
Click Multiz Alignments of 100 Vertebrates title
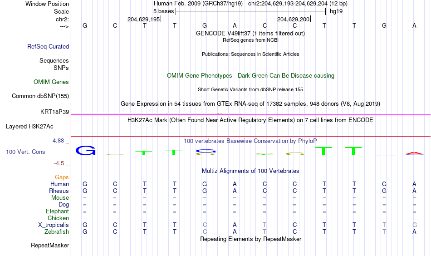tap(250, 171)
